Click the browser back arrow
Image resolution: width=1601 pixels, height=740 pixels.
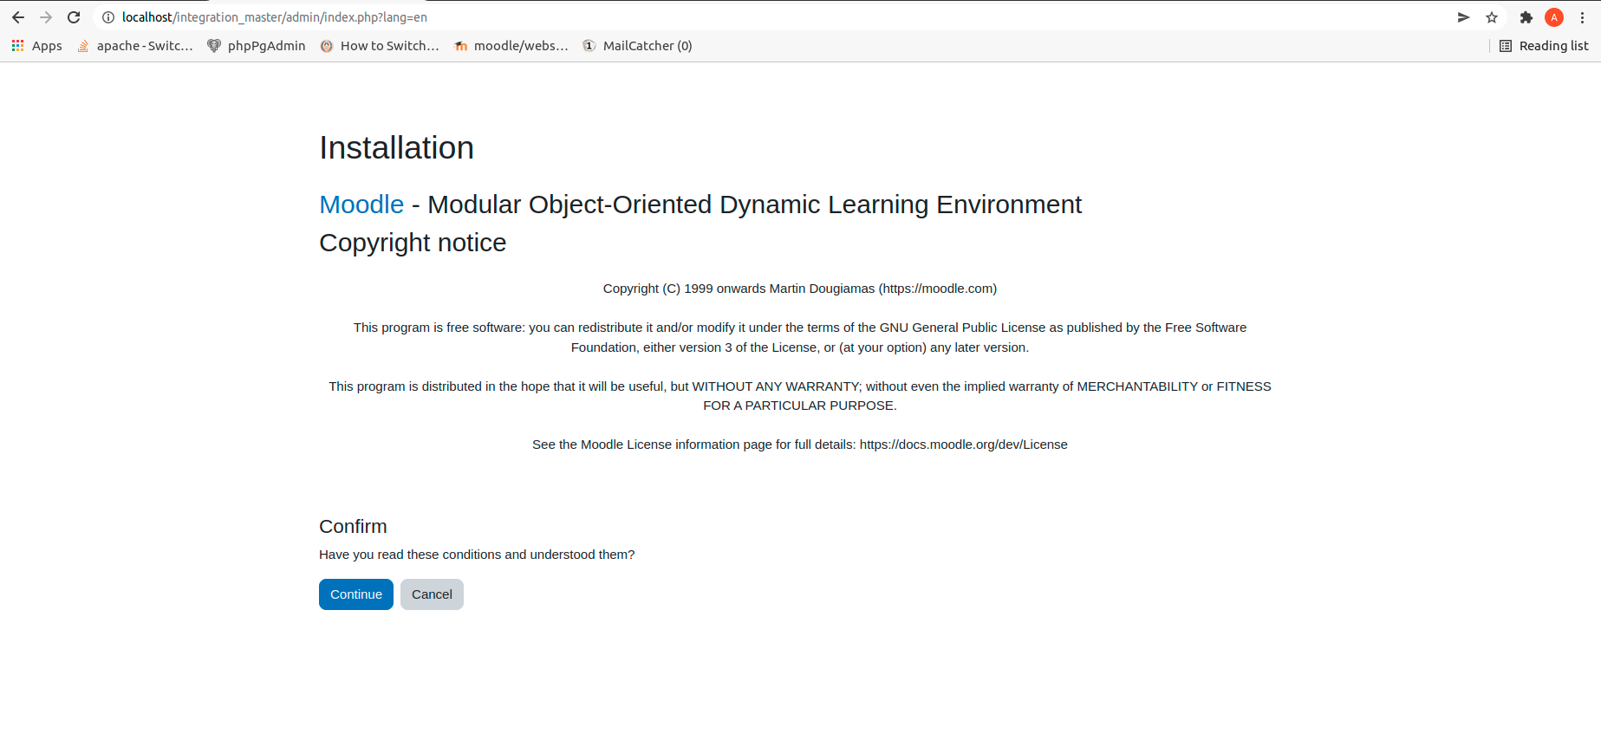[x=18, y=17]
